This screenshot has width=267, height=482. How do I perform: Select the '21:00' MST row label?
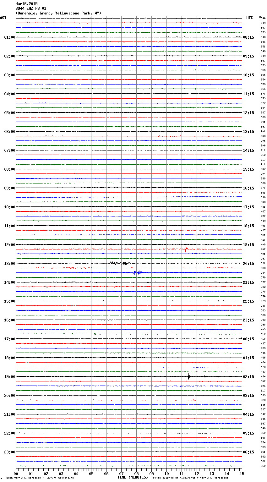click(x=10, y=414)
